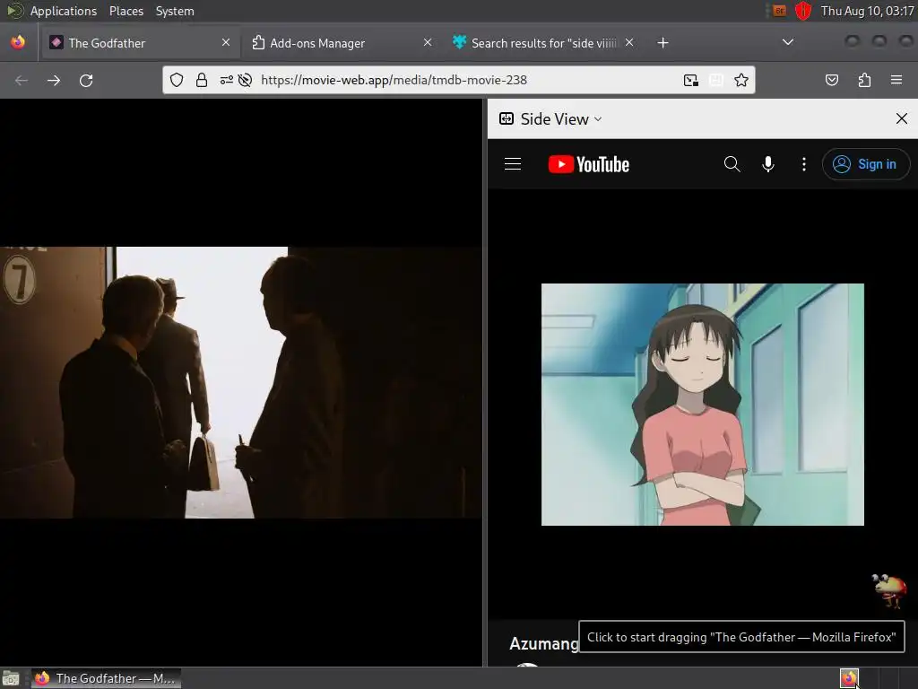Click the autoplay blocked icon in address bar
The width and height of the screenshot is (918, 689).
tap(246, 80)
